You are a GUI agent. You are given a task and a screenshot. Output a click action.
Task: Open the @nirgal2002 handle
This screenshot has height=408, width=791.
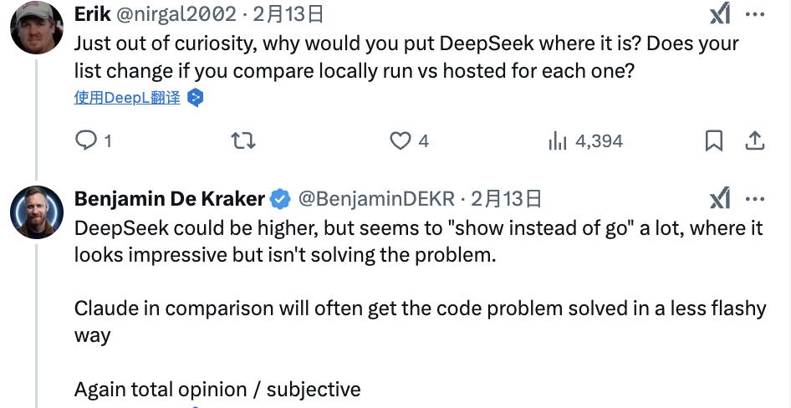[176, 14]
